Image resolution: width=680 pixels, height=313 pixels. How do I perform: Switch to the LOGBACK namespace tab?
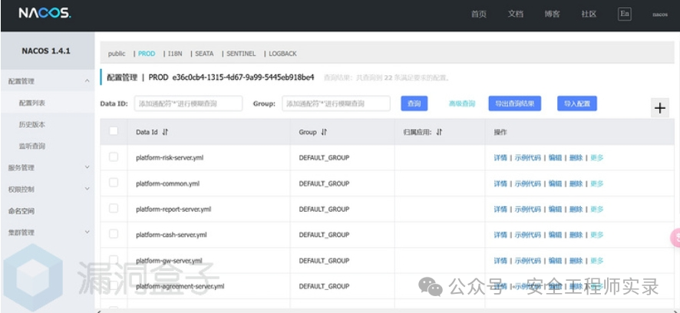[x=282, y=54]
